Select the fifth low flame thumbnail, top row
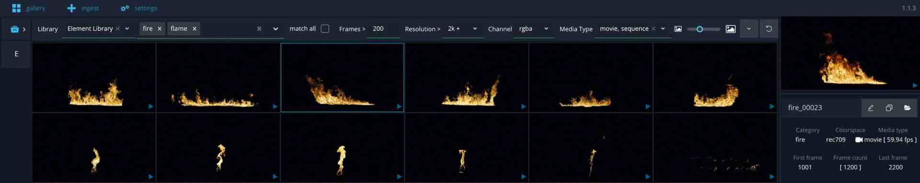 [591, 77]
